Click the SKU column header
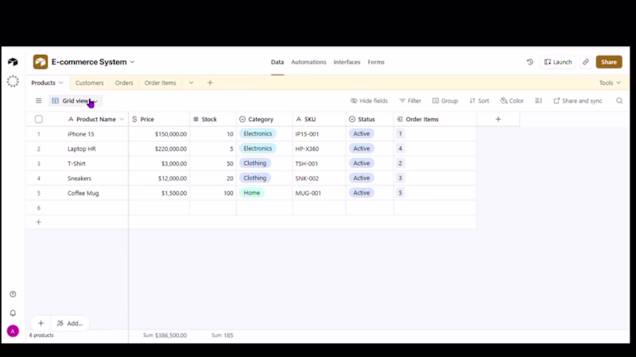The width and height of the screenshot is (636, 357). coord(320,119)
